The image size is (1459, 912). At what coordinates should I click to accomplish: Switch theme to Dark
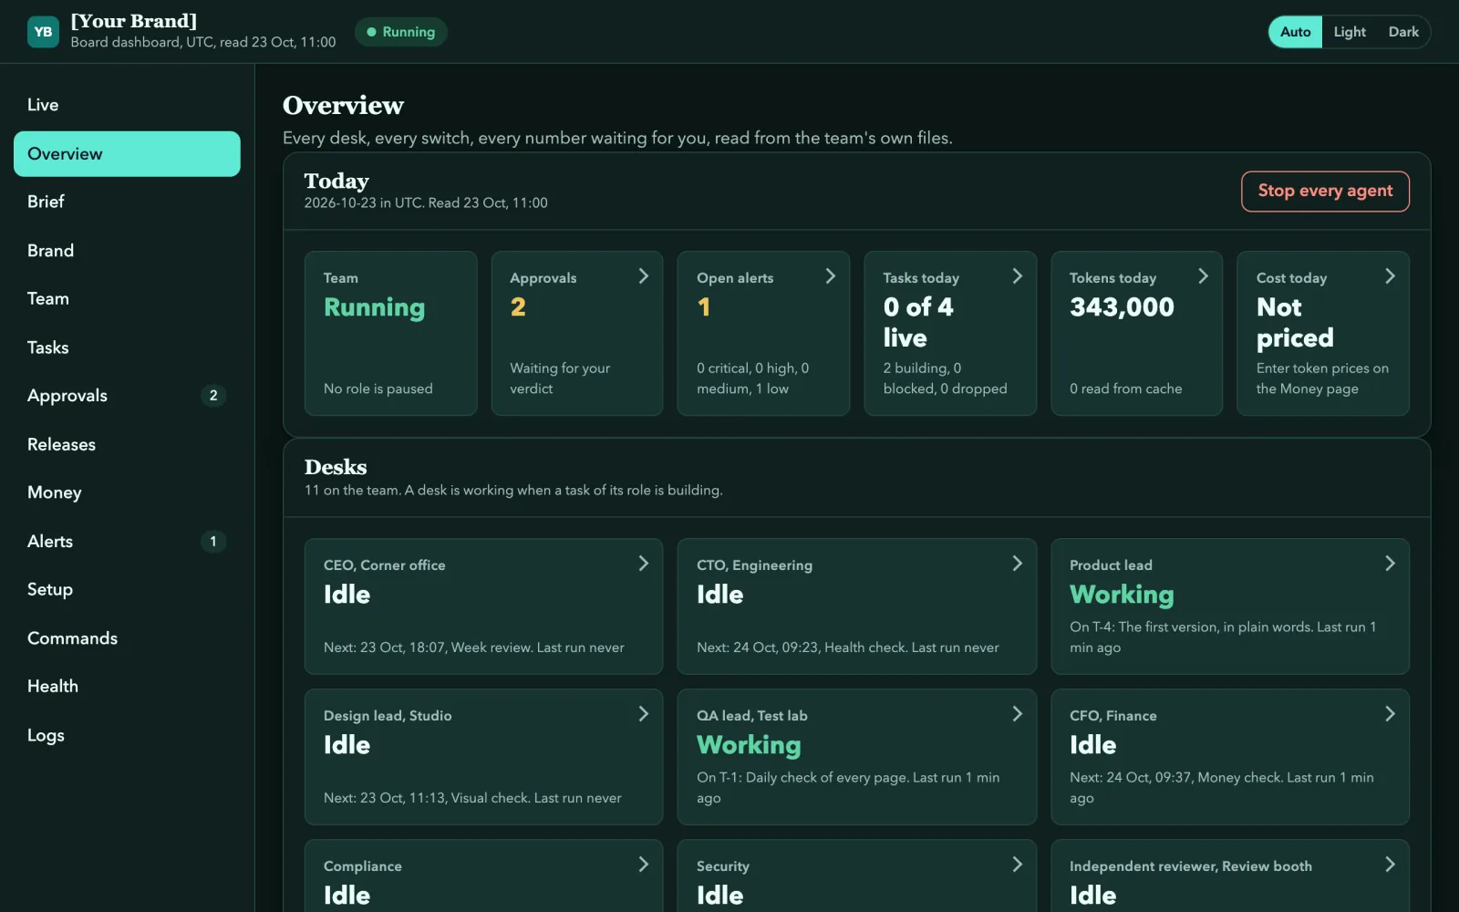coord(1403,32)
